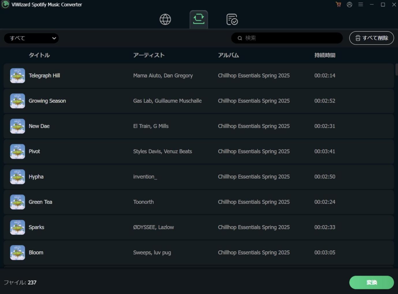Click the Green Tea track title
Image resolution: width=398 pixels, height=294 pixels.
pyautogui.click(x=40, y=202)
